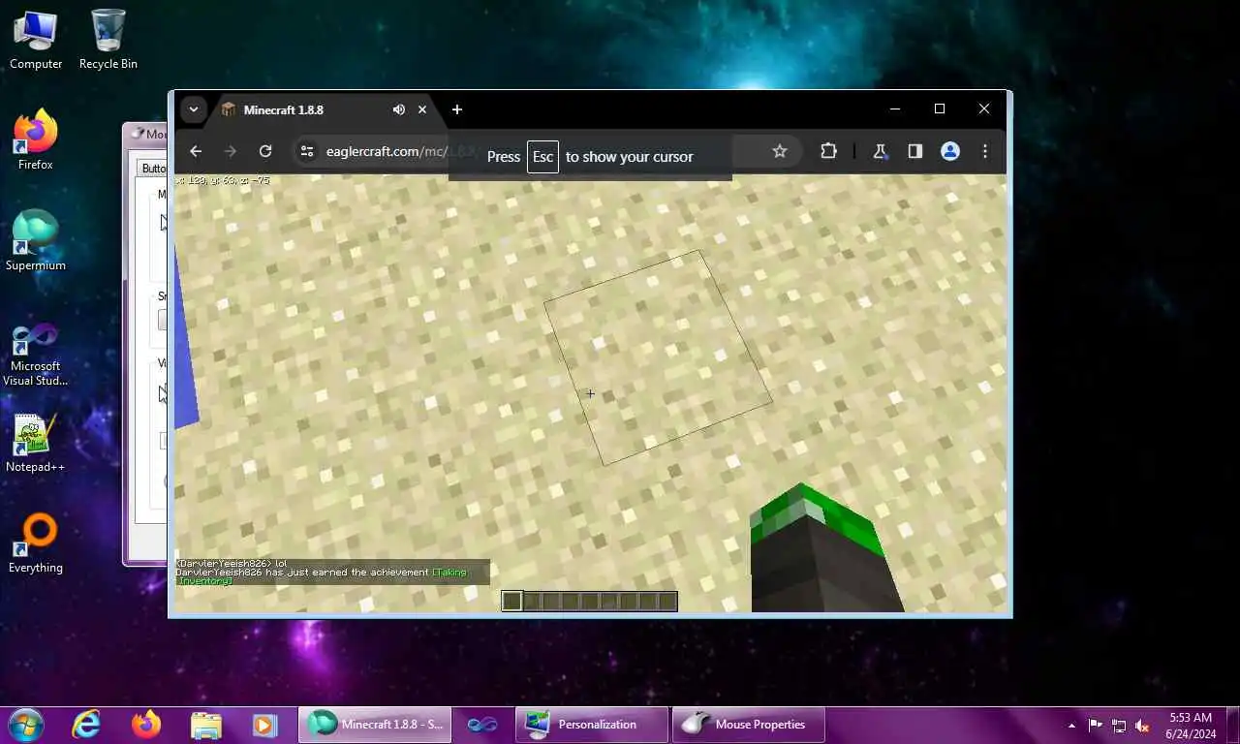
Task: Open Chrome Labs flask icon
Action: (880, 151)
